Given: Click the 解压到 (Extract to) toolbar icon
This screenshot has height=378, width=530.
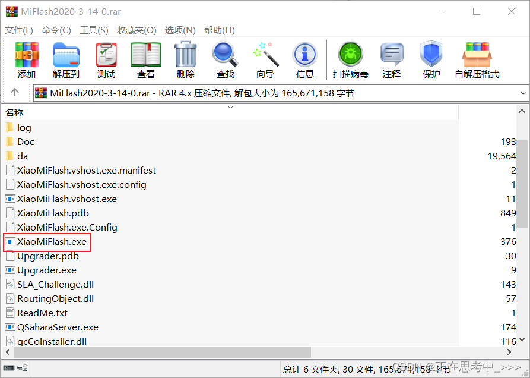Looking at the screenshot, I should tap(66, 55).
